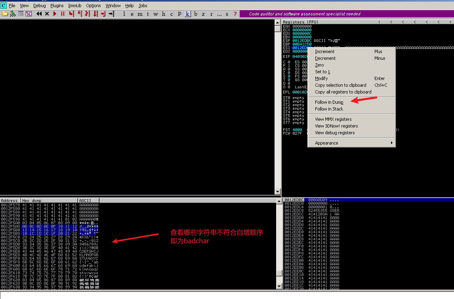Select Modify in the context menu
The height and width of the screenshot is (299, 454).
[351, 78]
